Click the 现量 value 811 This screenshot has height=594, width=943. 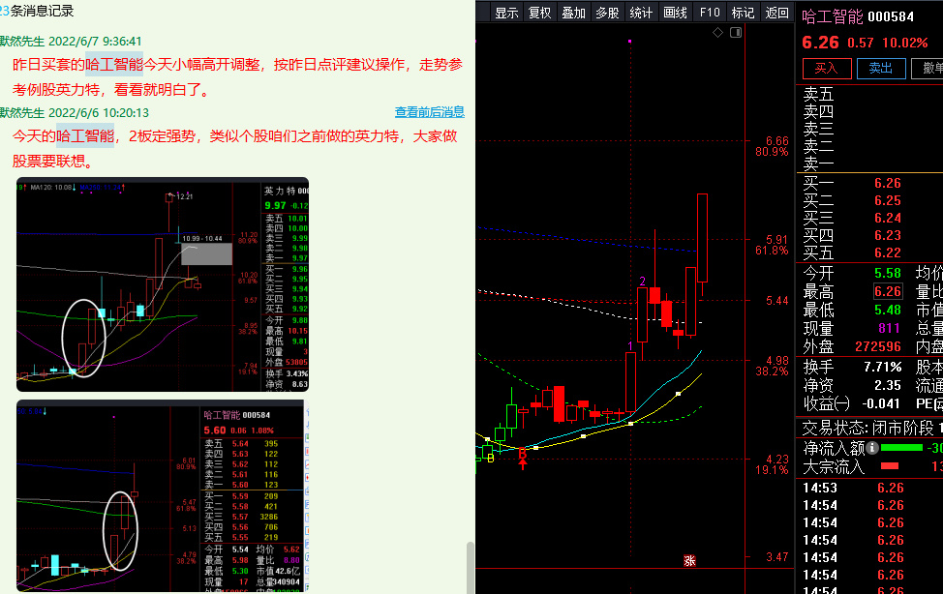[x=889, y=328]
